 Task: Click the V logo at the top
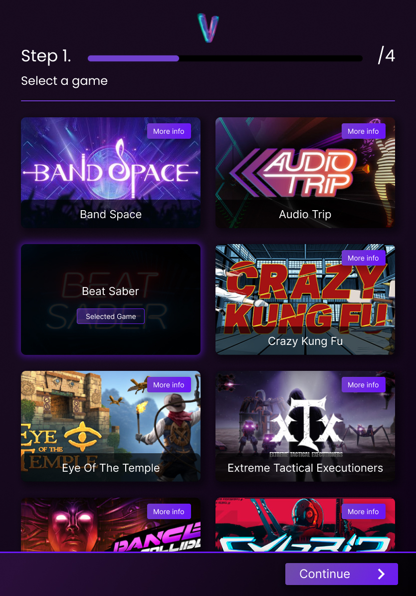(208, 28)
